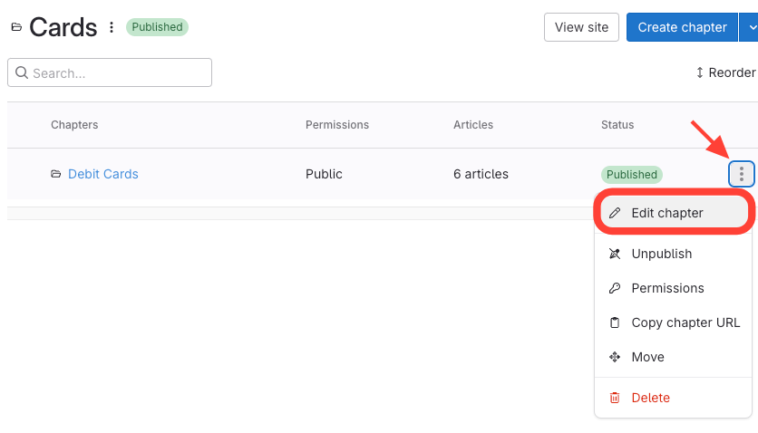Click the View site button
758x433 pixels.
click(x=581, y=27)
